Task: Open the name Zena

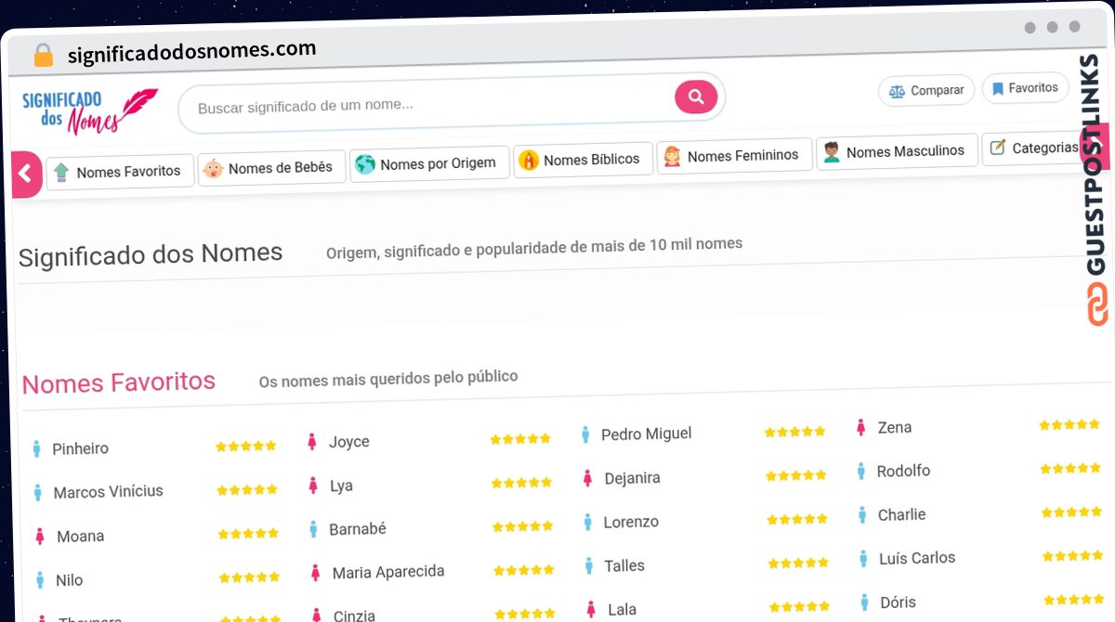Action: click(x=895, y=427)
